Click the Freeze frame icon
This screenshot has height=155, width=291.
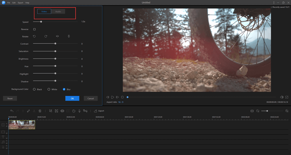click(x=68, y=111)
